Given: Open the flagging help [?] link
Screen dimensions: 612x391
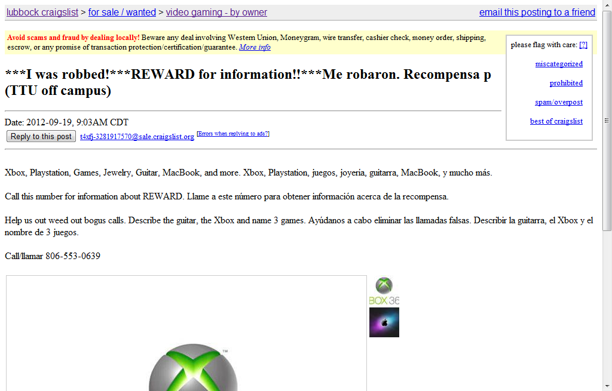Looking at the screenshot, I should (x=583, y=45).
